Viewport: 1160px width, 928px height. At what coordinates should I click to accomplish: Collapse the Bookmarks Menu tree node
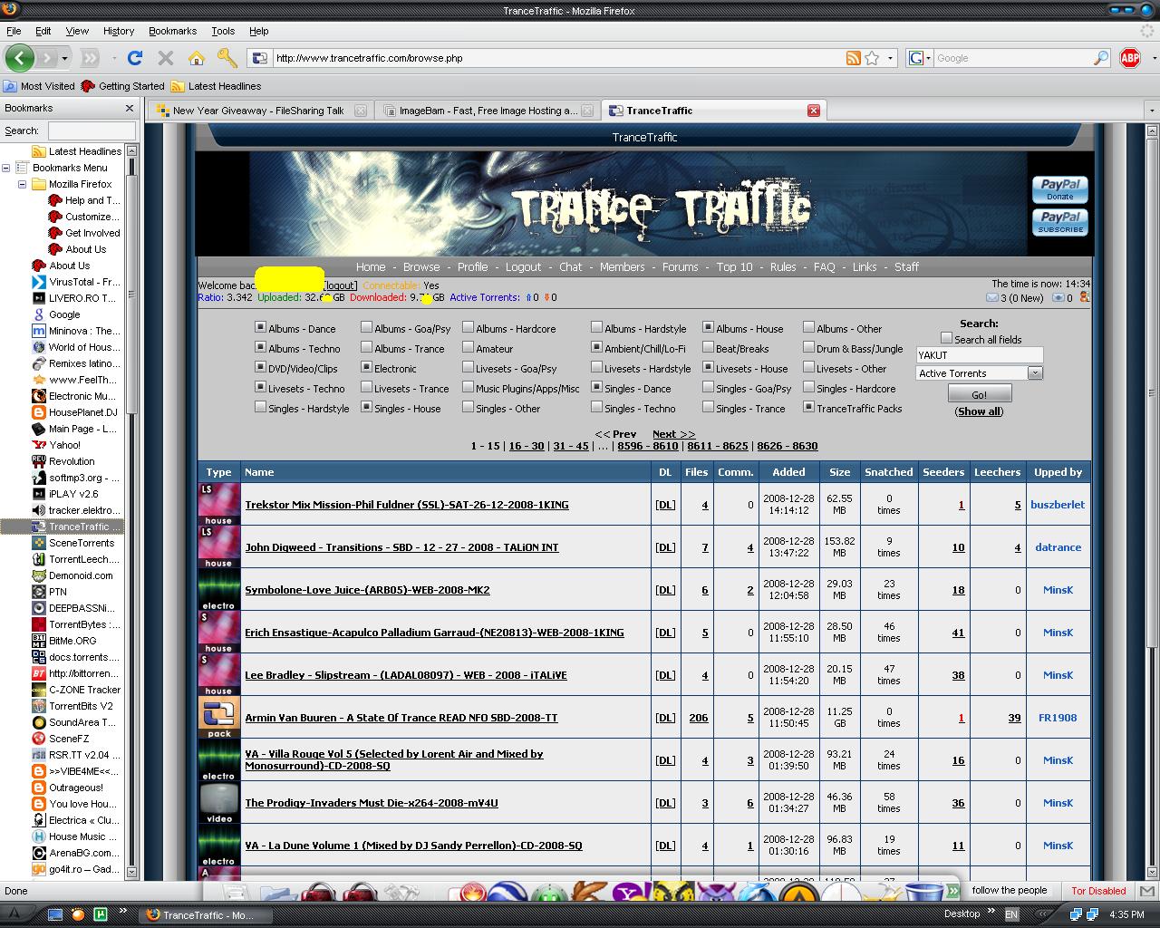(6, 168)
